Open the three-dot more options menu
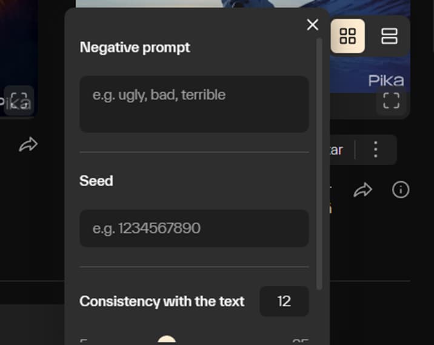This screenshot has width=434, height=345. [376, 149]
